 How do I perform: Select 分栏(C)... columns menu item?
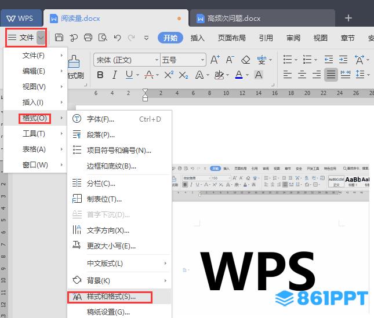[x=119, y=184]
